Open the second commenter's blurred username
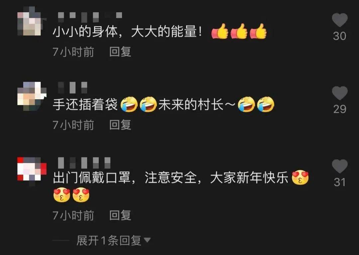 click(72, 88)
